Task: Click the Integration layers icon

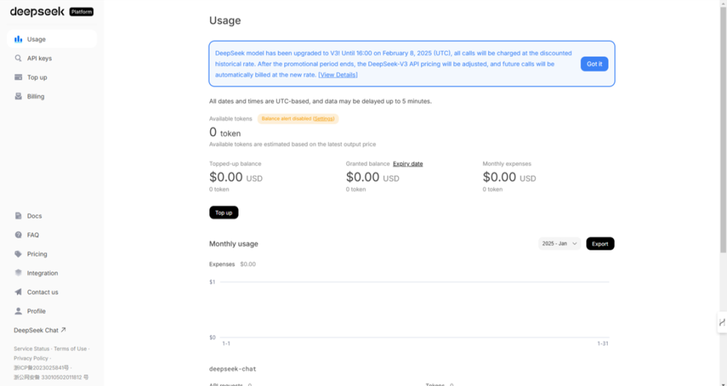Action: pyautogui.click(x=18, y=272)
